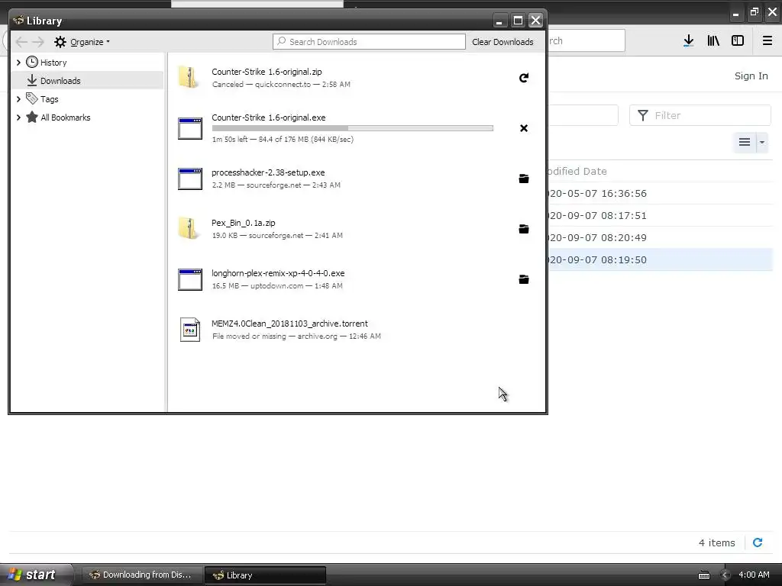Image resolution: width=782 pixels, height=586 pixels.
Task: Click the Sign In link
Action: tap(751, 76)
